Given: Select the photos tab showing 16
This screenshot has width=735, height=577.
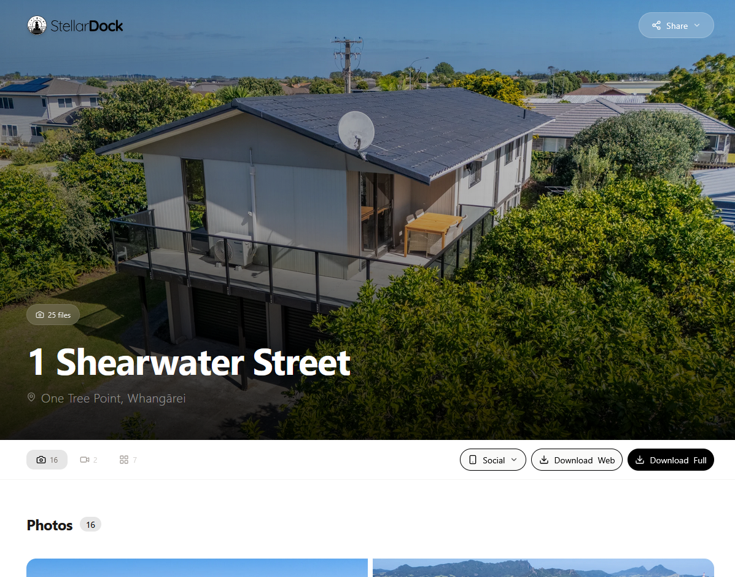Looking at the screenshot, I should click(47, 460).
